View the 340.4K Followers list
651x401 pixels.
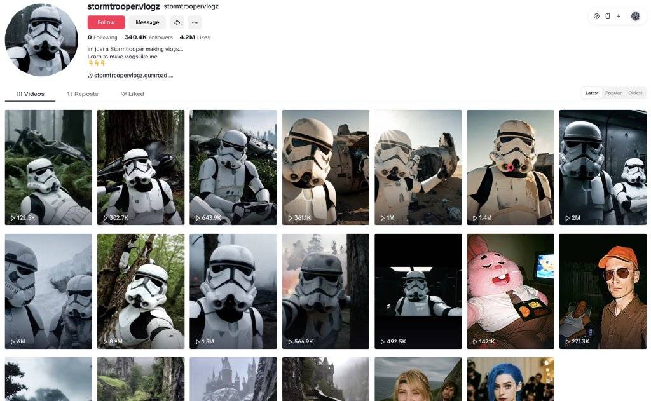click(149, 37)
